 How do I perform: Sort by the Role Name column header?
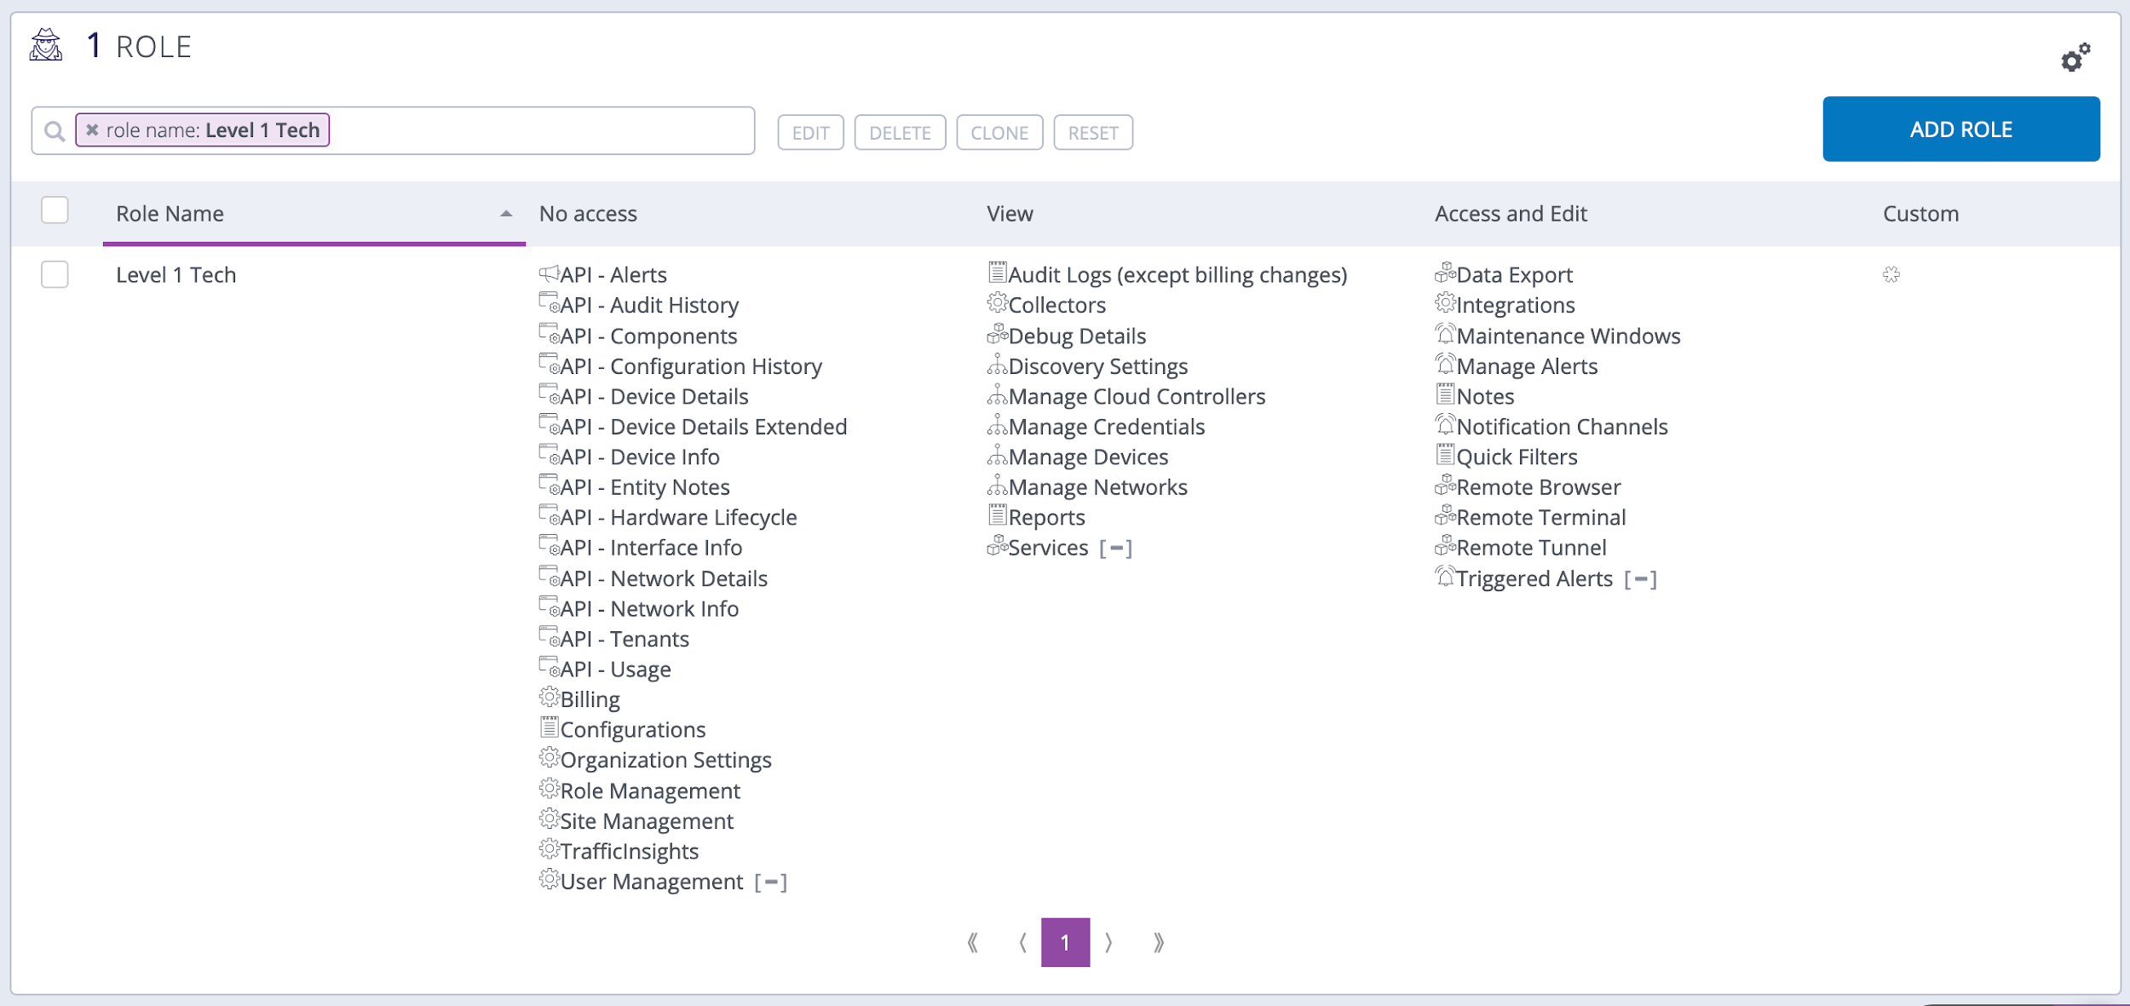coord(169,213)
